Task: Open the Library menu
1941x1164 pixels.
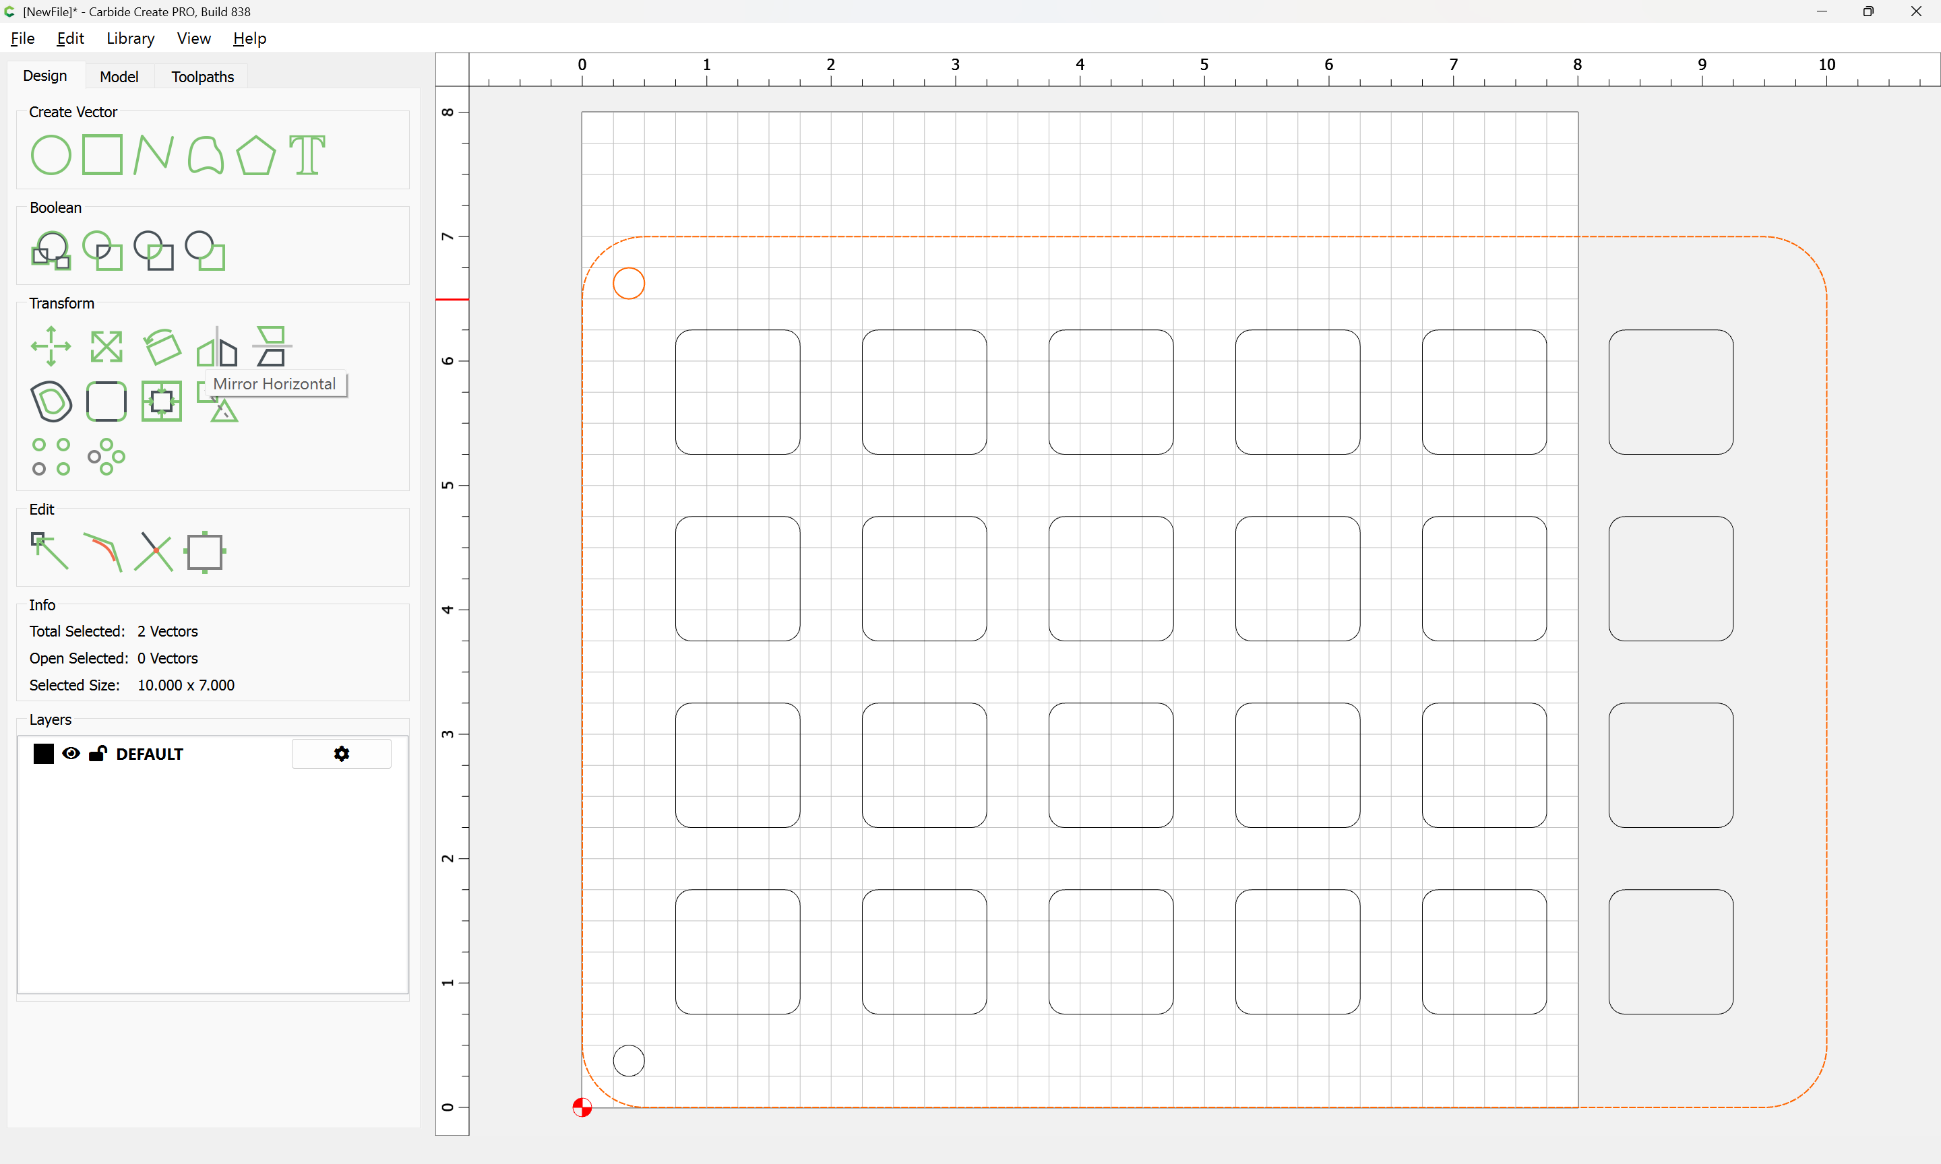Action: click(x=130, y=38)
